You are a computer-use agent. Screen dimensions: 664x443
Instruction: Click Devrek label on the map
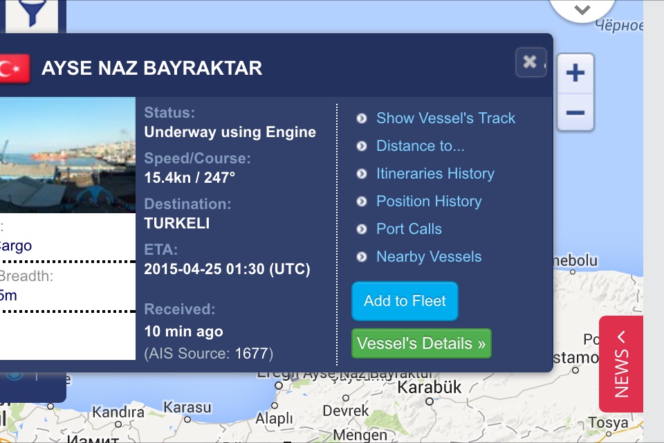coord(346,410)
